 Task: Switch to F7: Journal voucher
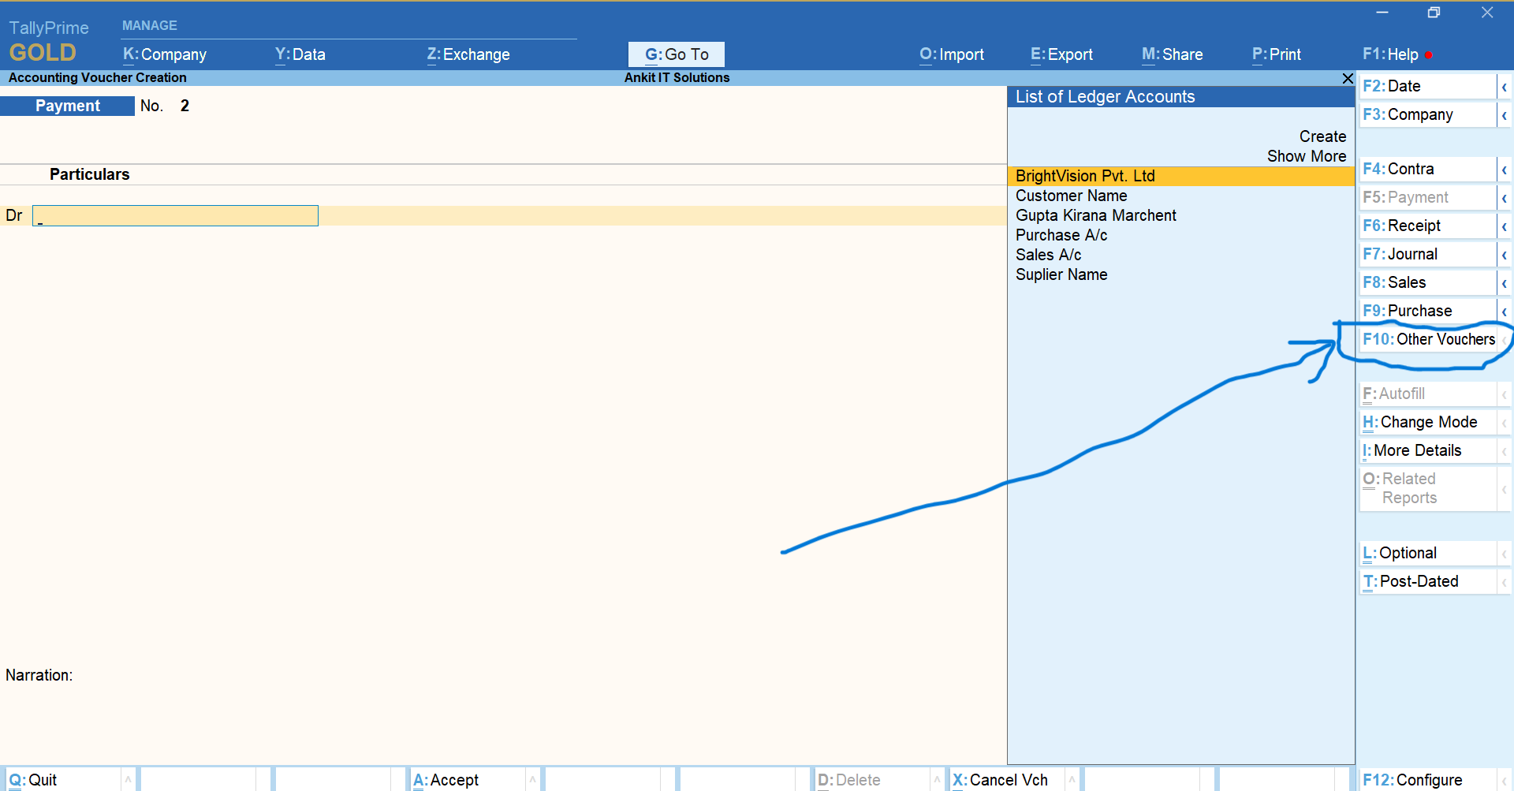(x=1427, y=254)
